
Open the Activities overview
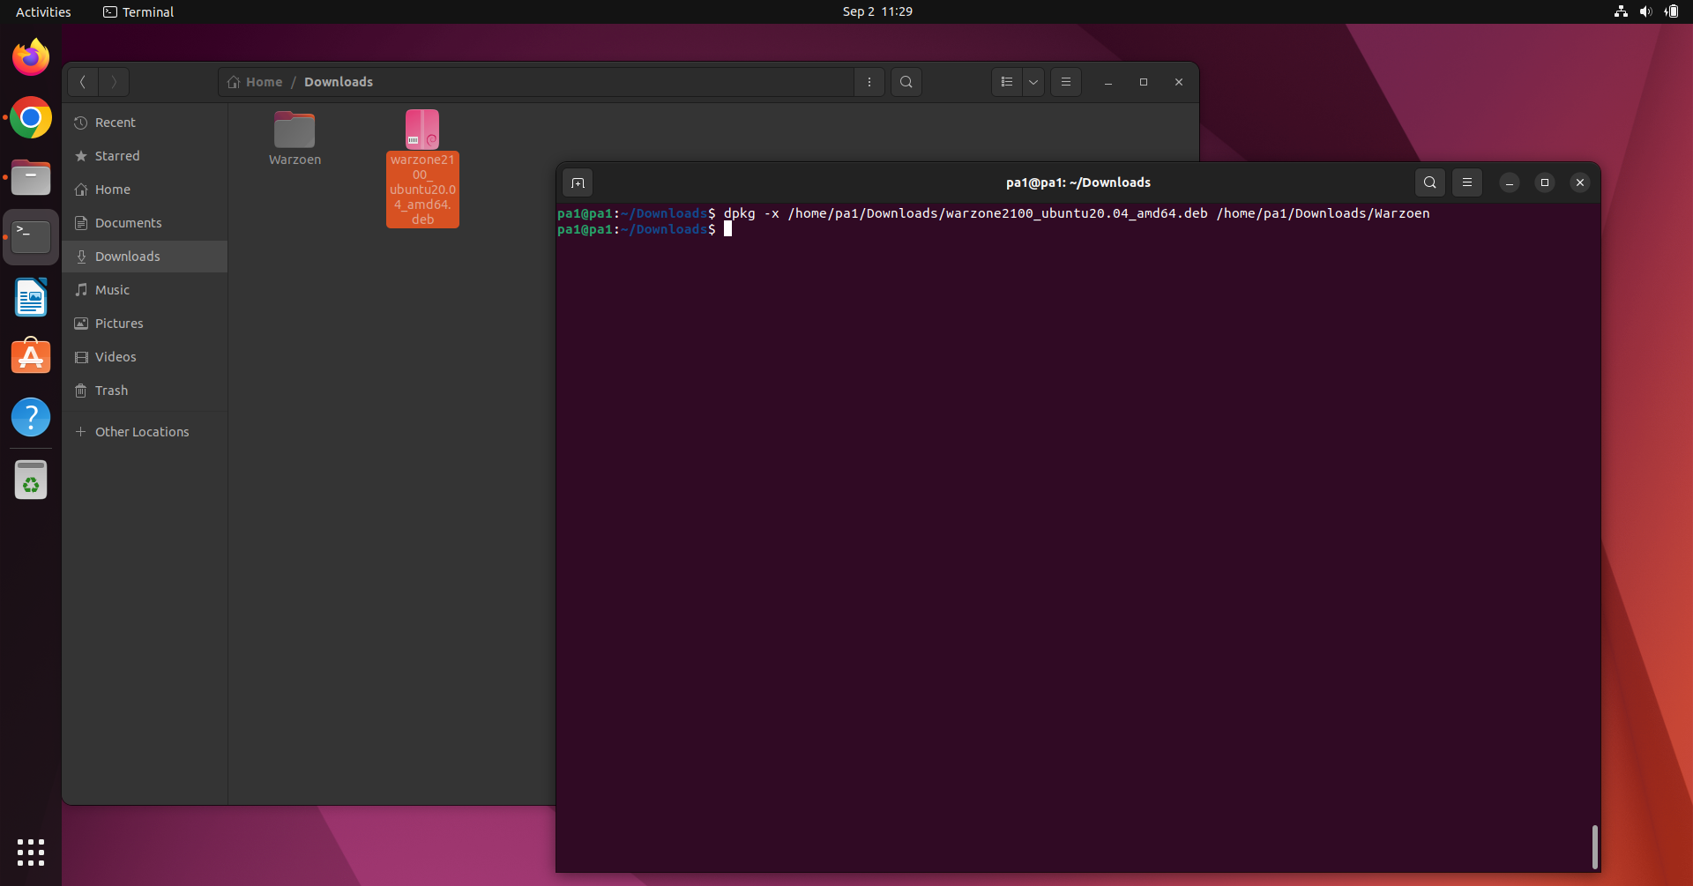point(42,11)
